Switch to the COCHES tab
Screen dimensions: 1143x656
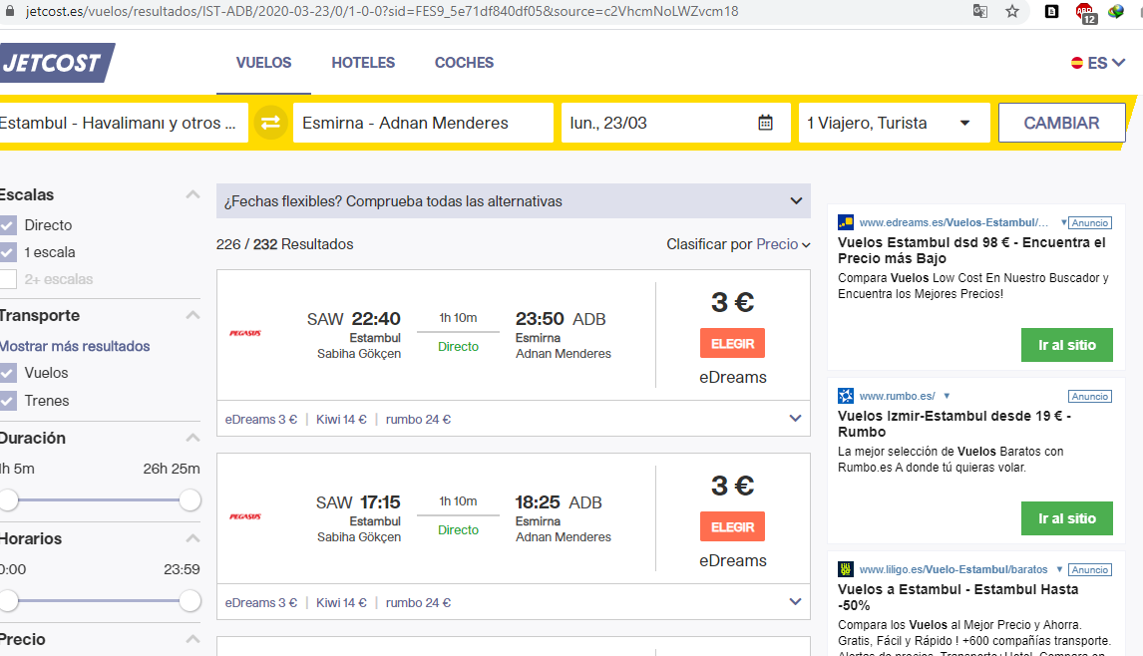click(x=465, y=63)
